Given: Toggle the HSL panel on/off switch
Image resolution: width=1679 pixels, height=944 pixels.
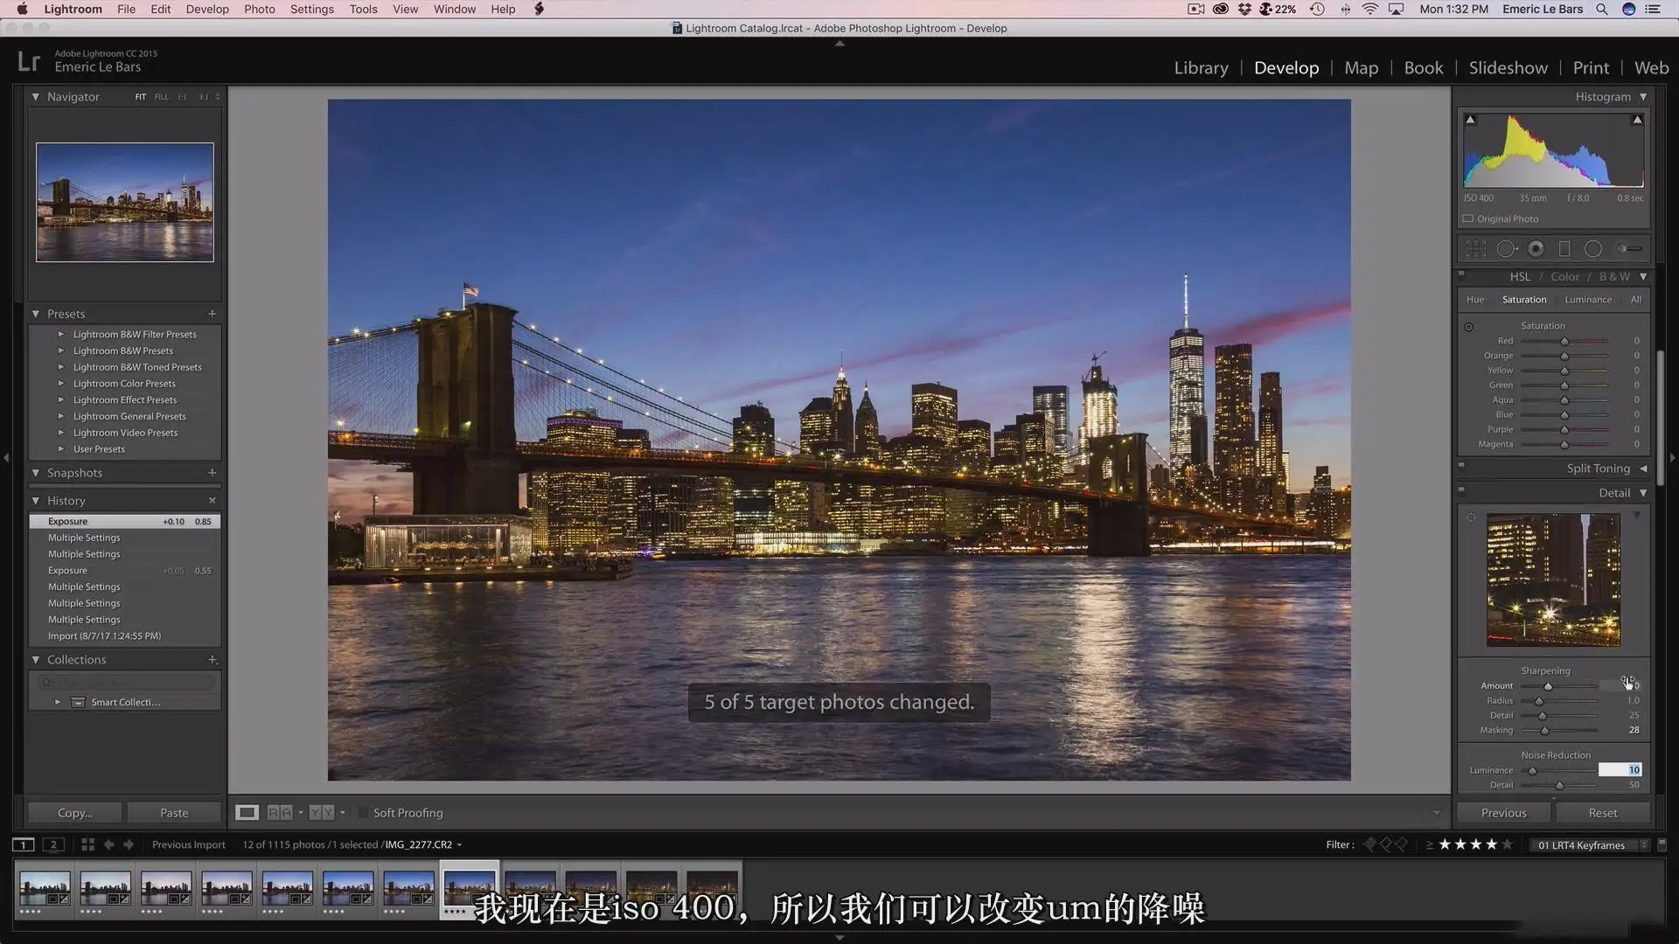Looking at the screenshot, I should pyautogui.click(x=1461, y=273).
